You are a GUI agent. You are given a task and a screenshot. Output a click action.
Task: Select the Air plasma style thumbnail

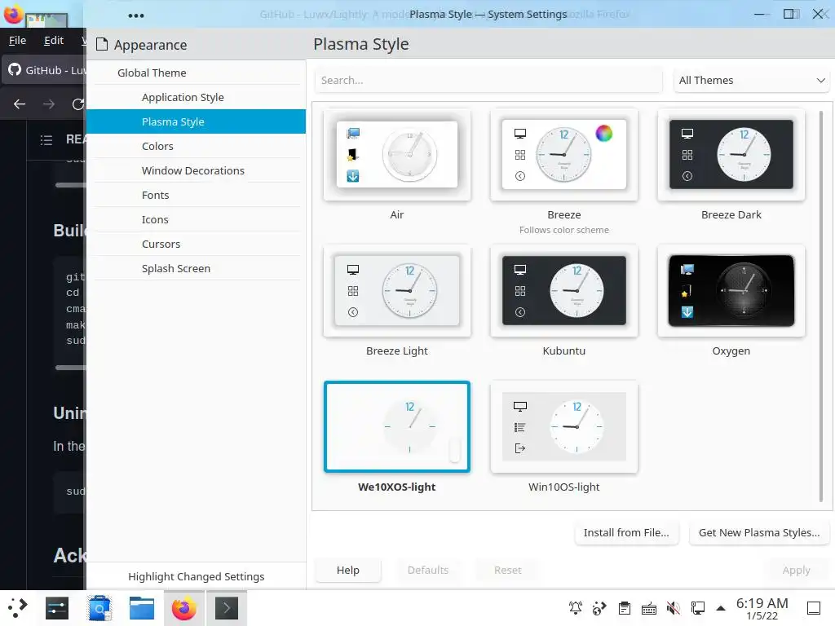(397, 155)
